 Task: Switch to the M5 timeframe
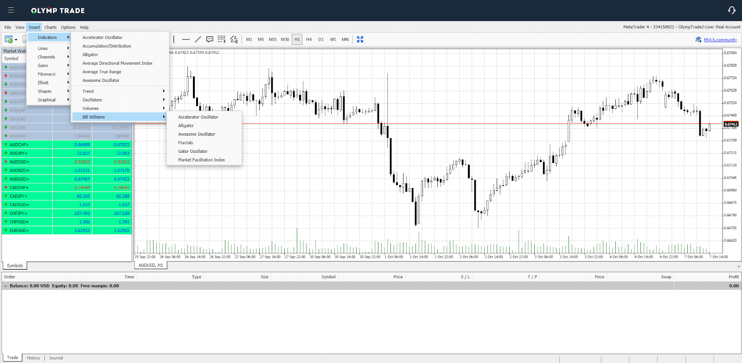[261, 39]
